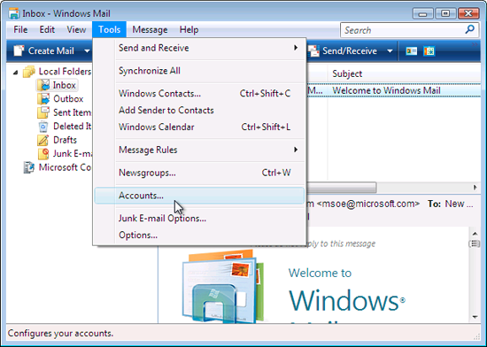The image size is (487, 347).
Task: Click the Microsoft Communities newsgroup icon
Action: tap(29, 167)
